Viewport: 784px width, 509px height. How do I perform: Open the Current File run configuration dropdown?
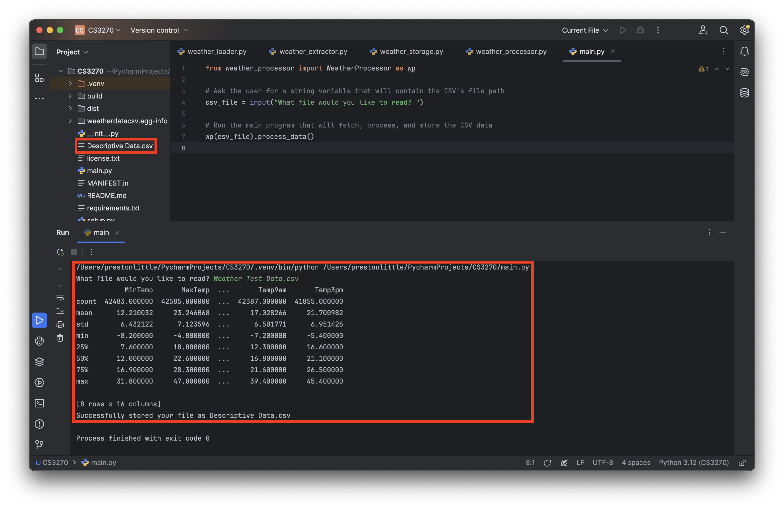[585, 30]
